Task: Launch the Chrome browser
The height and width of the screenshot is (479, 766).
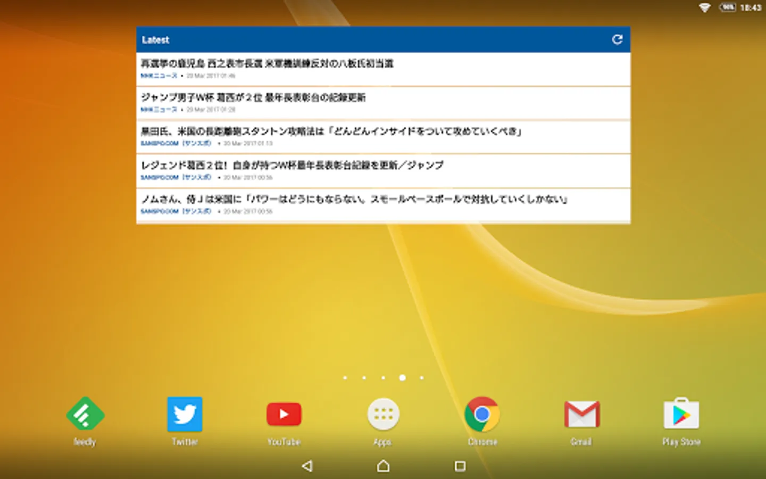Action: click(x=482, y=414)
